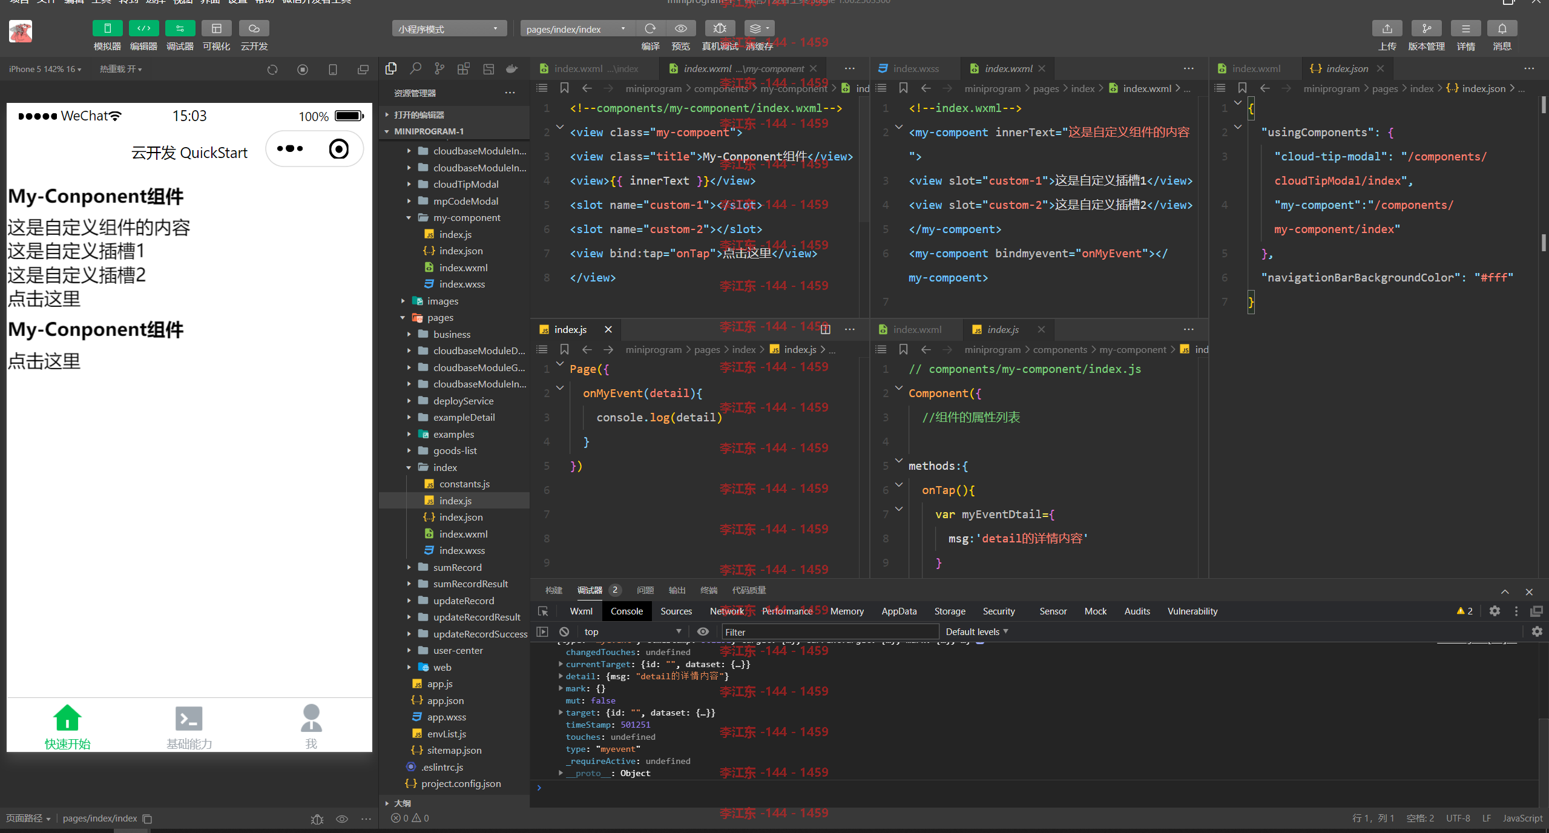This screenshot has width=1549, height=833.
Task: Select the Explorer files icon in sidebar
Action: point(391,69)
